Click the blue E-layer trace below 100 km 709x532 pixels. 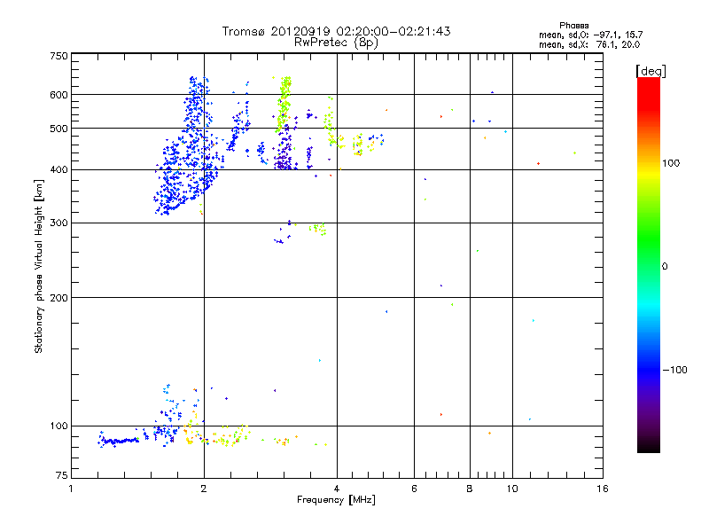[119, 441]
